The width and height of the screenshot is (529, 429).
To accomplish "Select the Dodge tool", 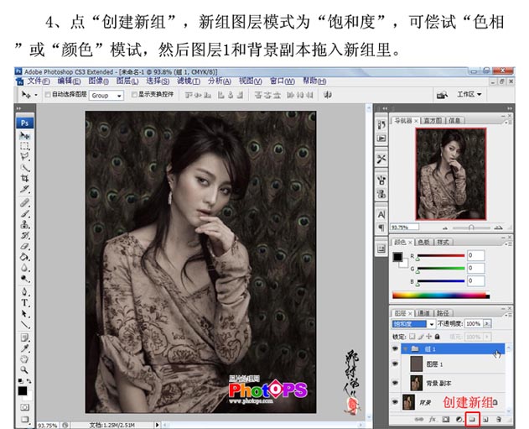I will 24,279.
